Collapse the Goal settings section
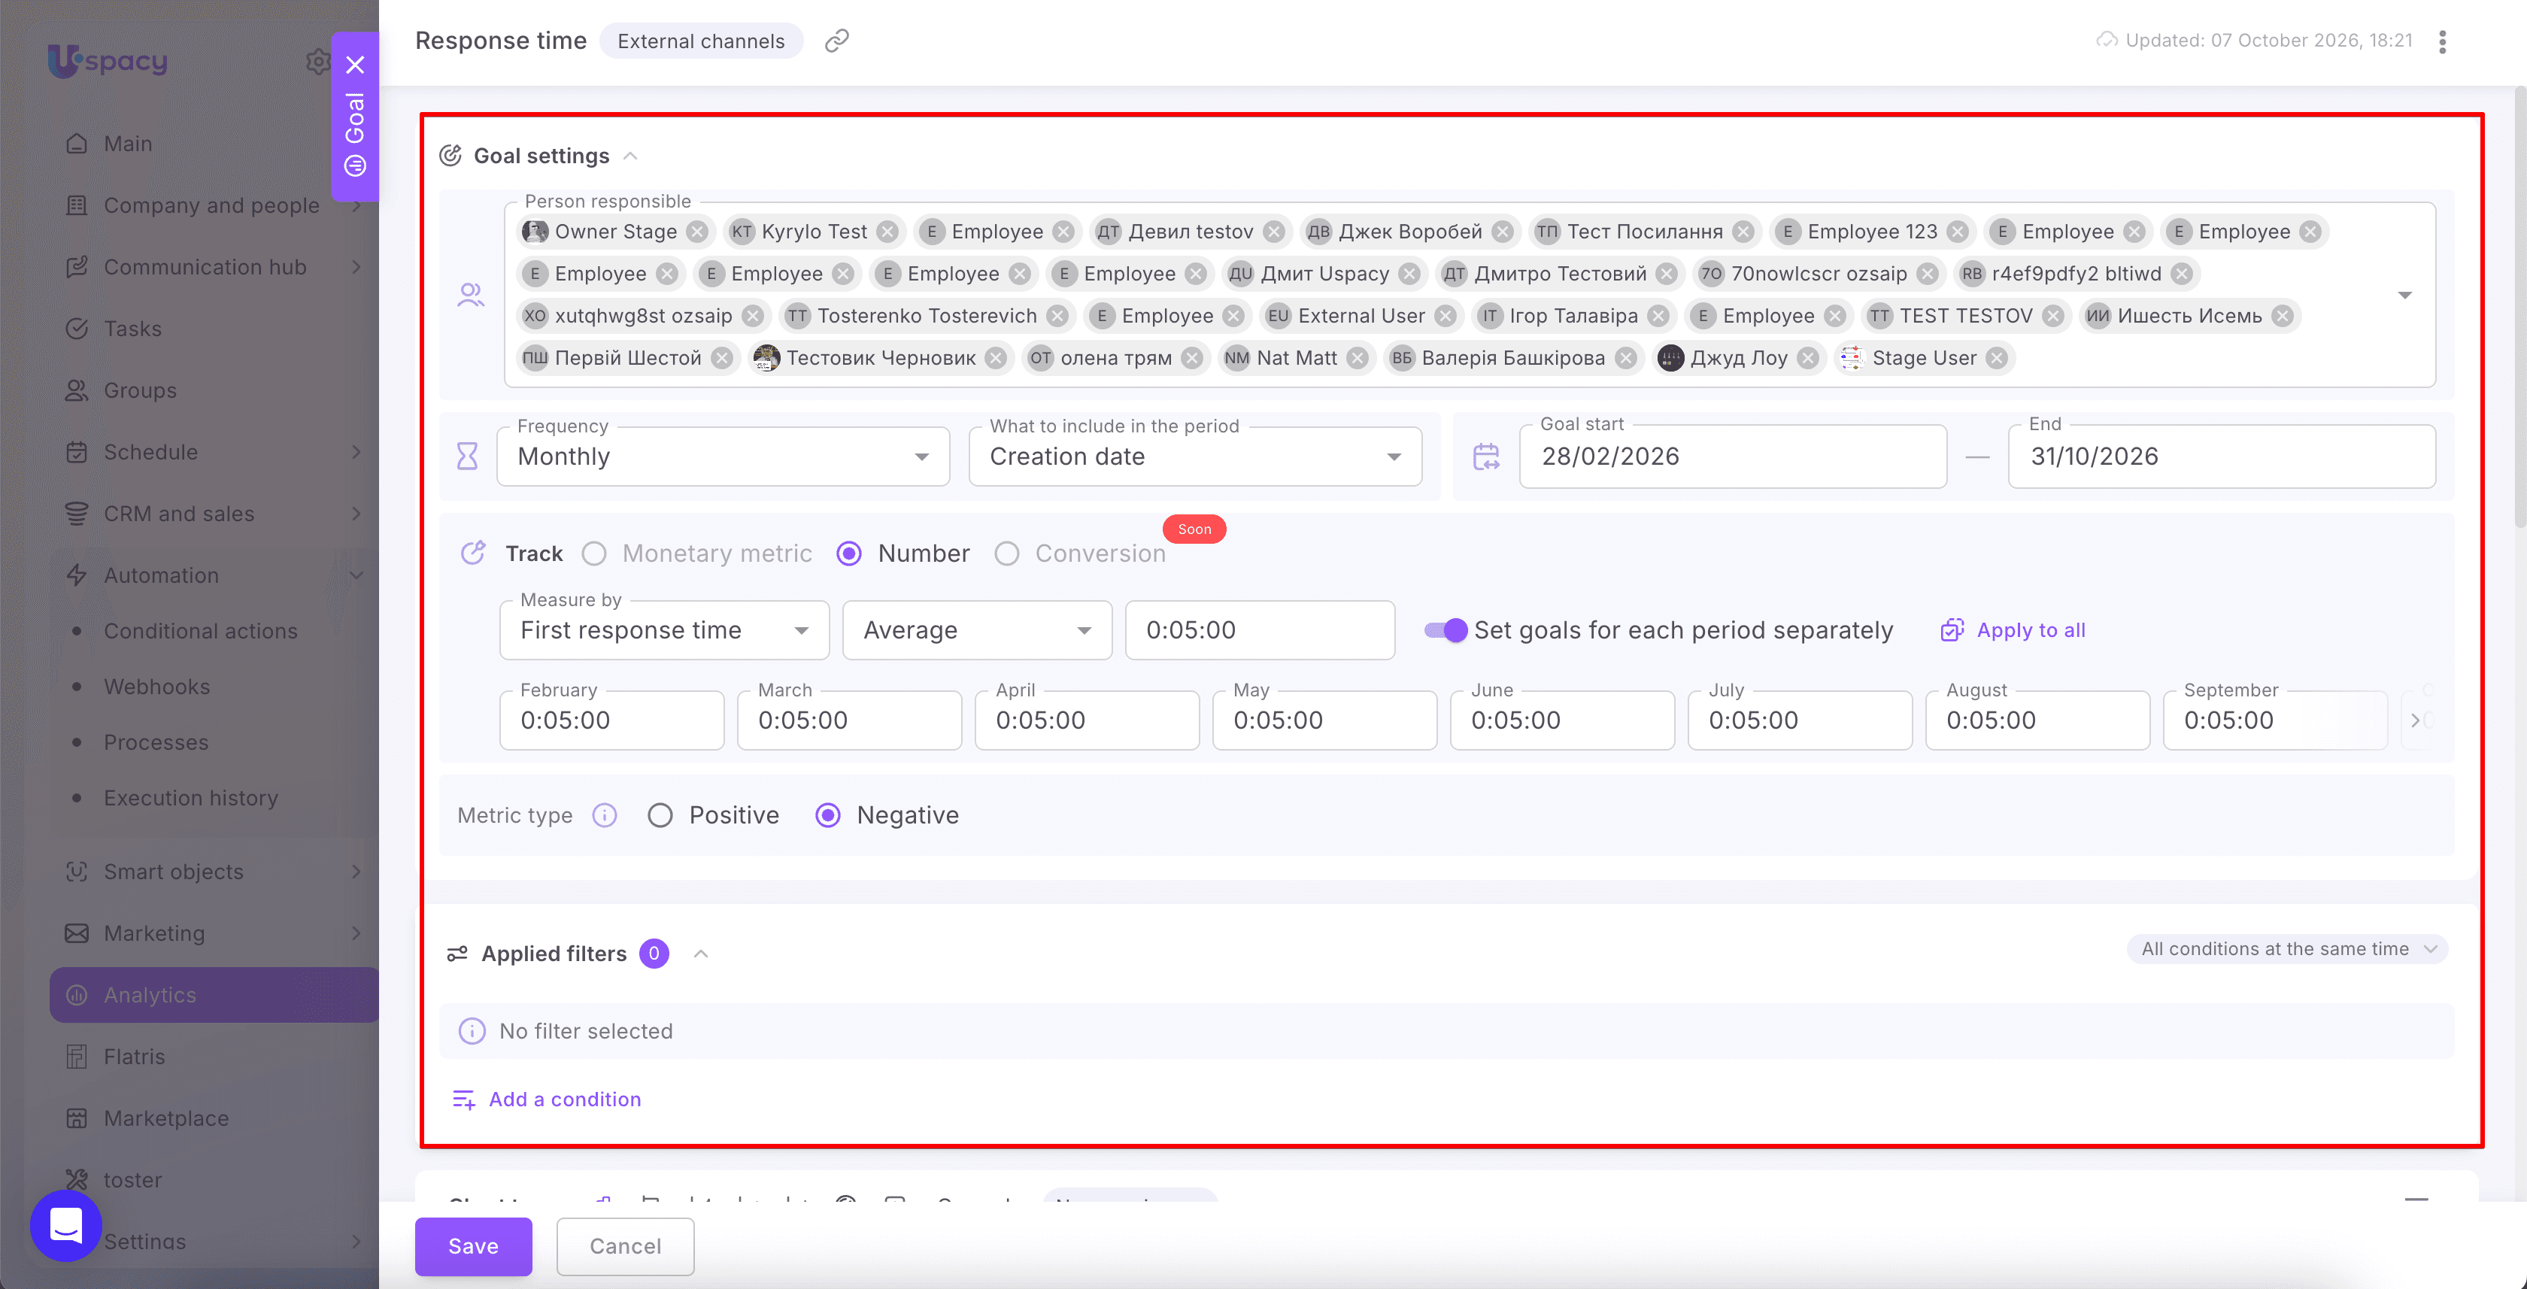The image size is (2527, 1289). pyautogui.click(x=631, y=156)
